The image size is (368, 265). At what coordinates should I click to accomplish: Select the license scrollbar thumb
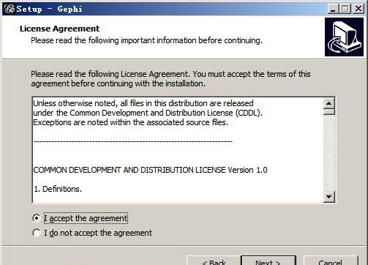[329, 112]
